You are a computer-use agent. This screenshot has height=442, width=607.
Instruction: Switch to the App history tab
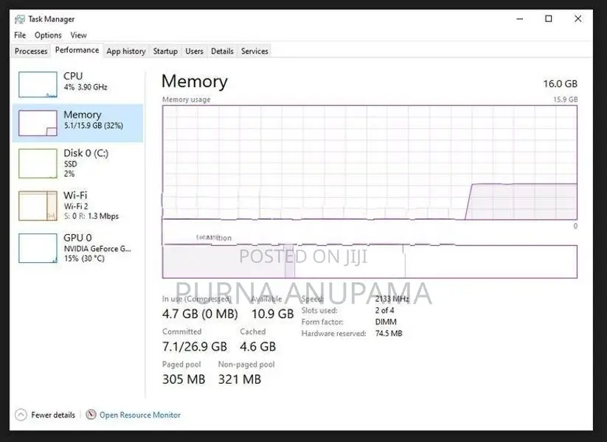pos(126,51)
